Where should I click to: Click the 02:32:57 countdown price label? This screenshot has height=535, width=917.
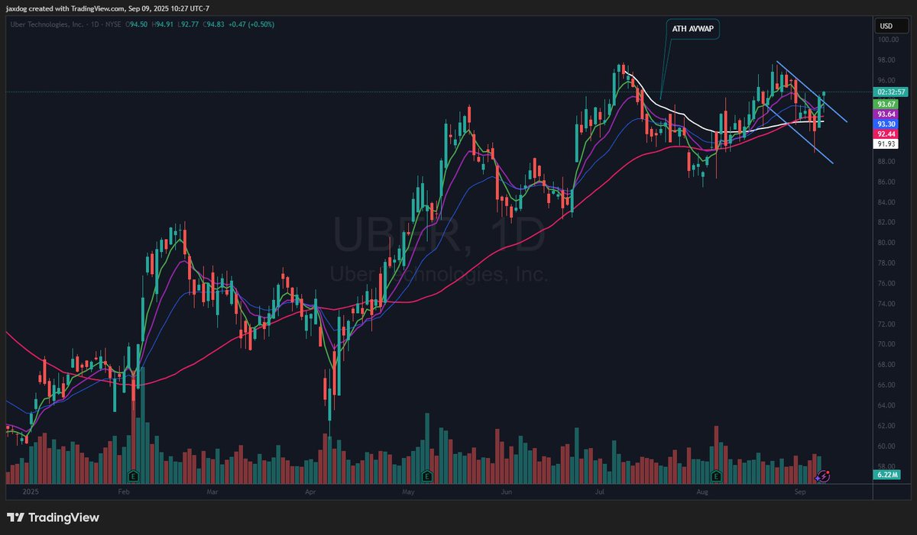pyautogui.click(x=886, y=92)
